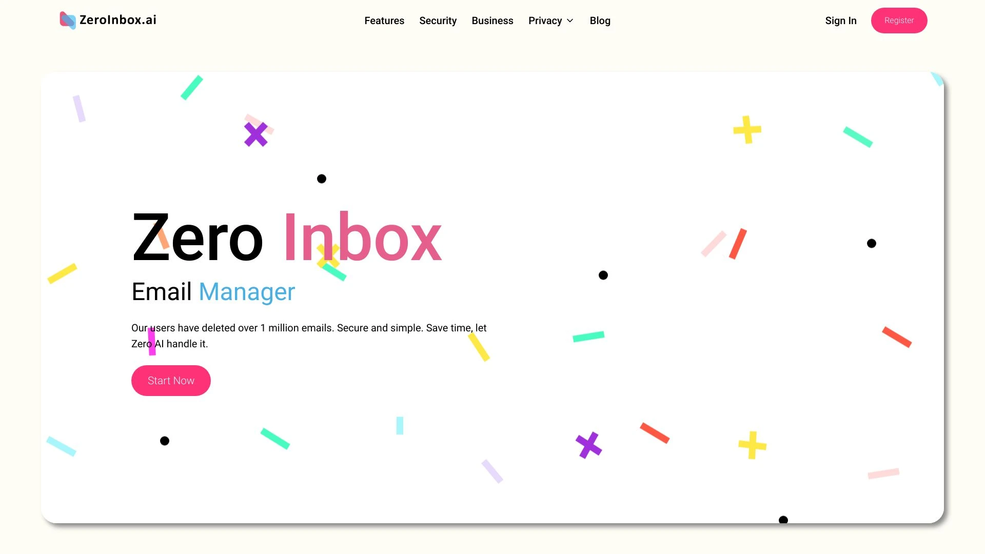Select the Blog navigation menu item
The width and height of the screenshot is (985, 554).
tap(600, 21)
